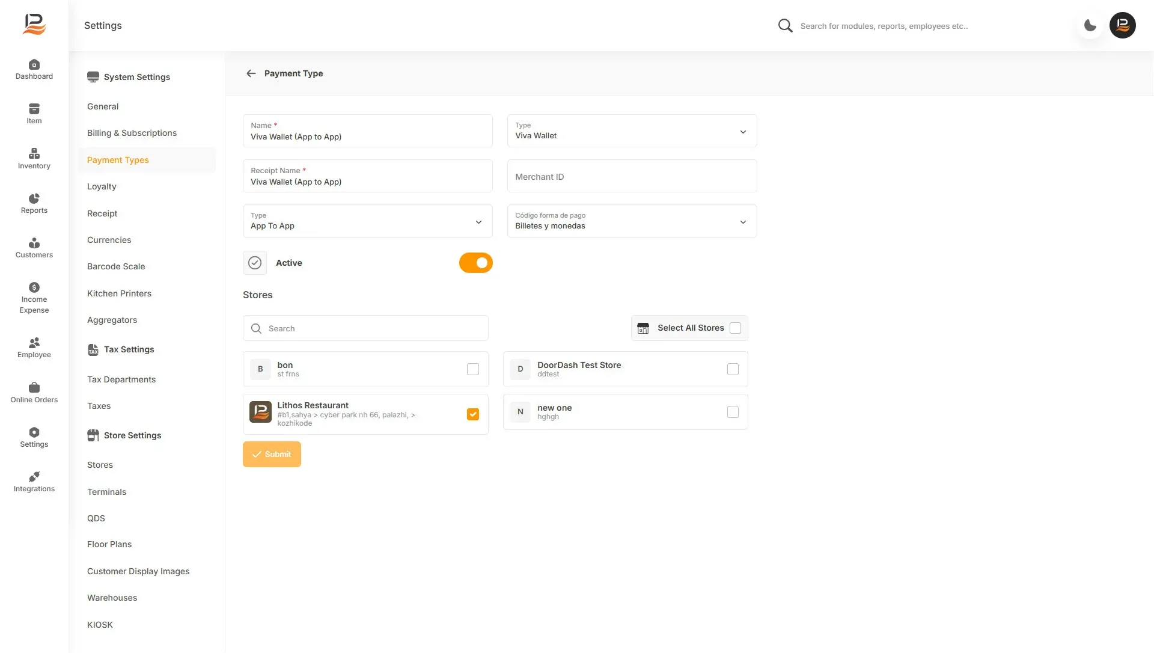Open KIOSK settings
The height and width of the screenshot is (653, 1154).
pyautogui.click(x=100, y=625)
